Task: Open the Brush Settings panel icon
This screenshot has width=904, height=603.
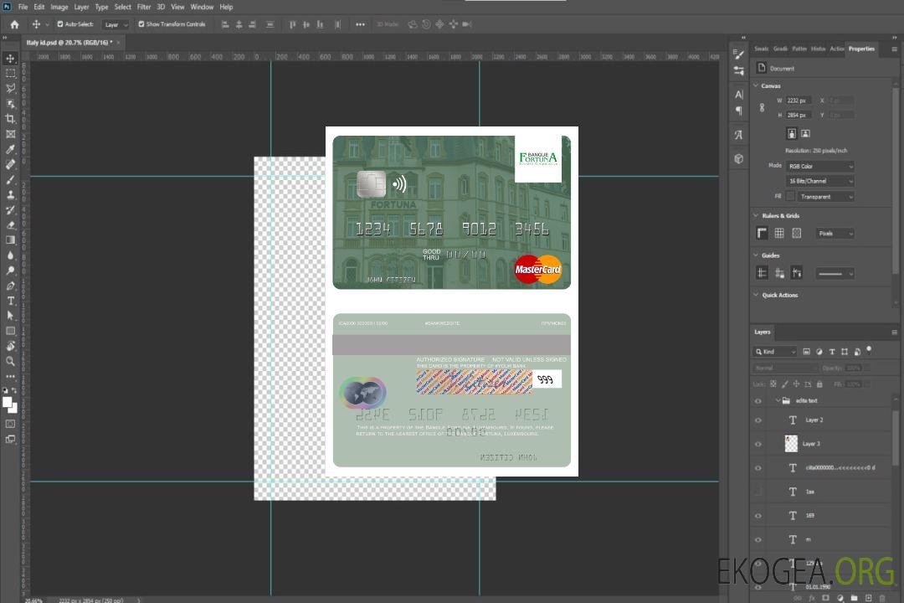Action: pos(739,54)
